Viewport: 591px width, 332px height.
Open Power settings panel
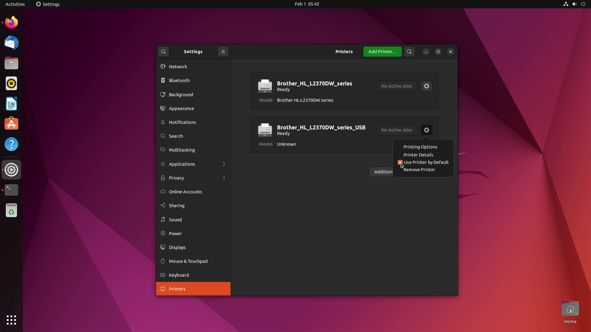pyautogui.click(x=193, y=234)
